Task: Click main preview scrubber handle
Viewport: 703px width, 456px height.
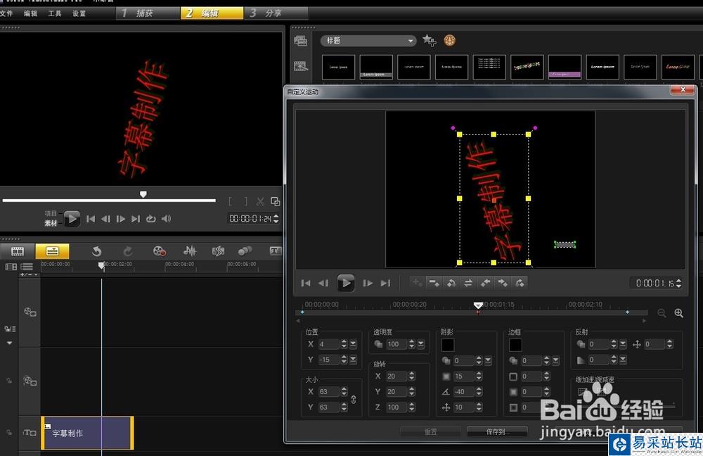Action: 143,194
